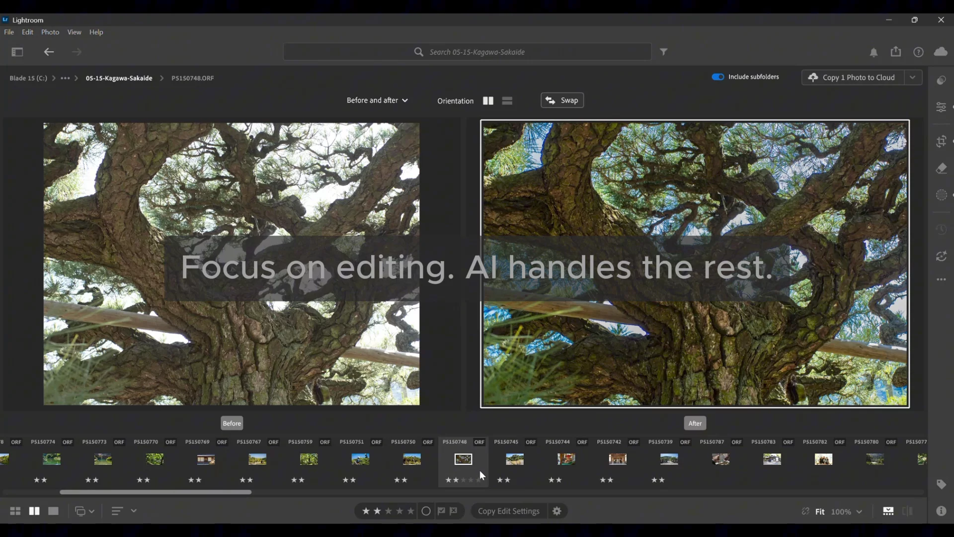Click the Swap button

pos(562,100)
